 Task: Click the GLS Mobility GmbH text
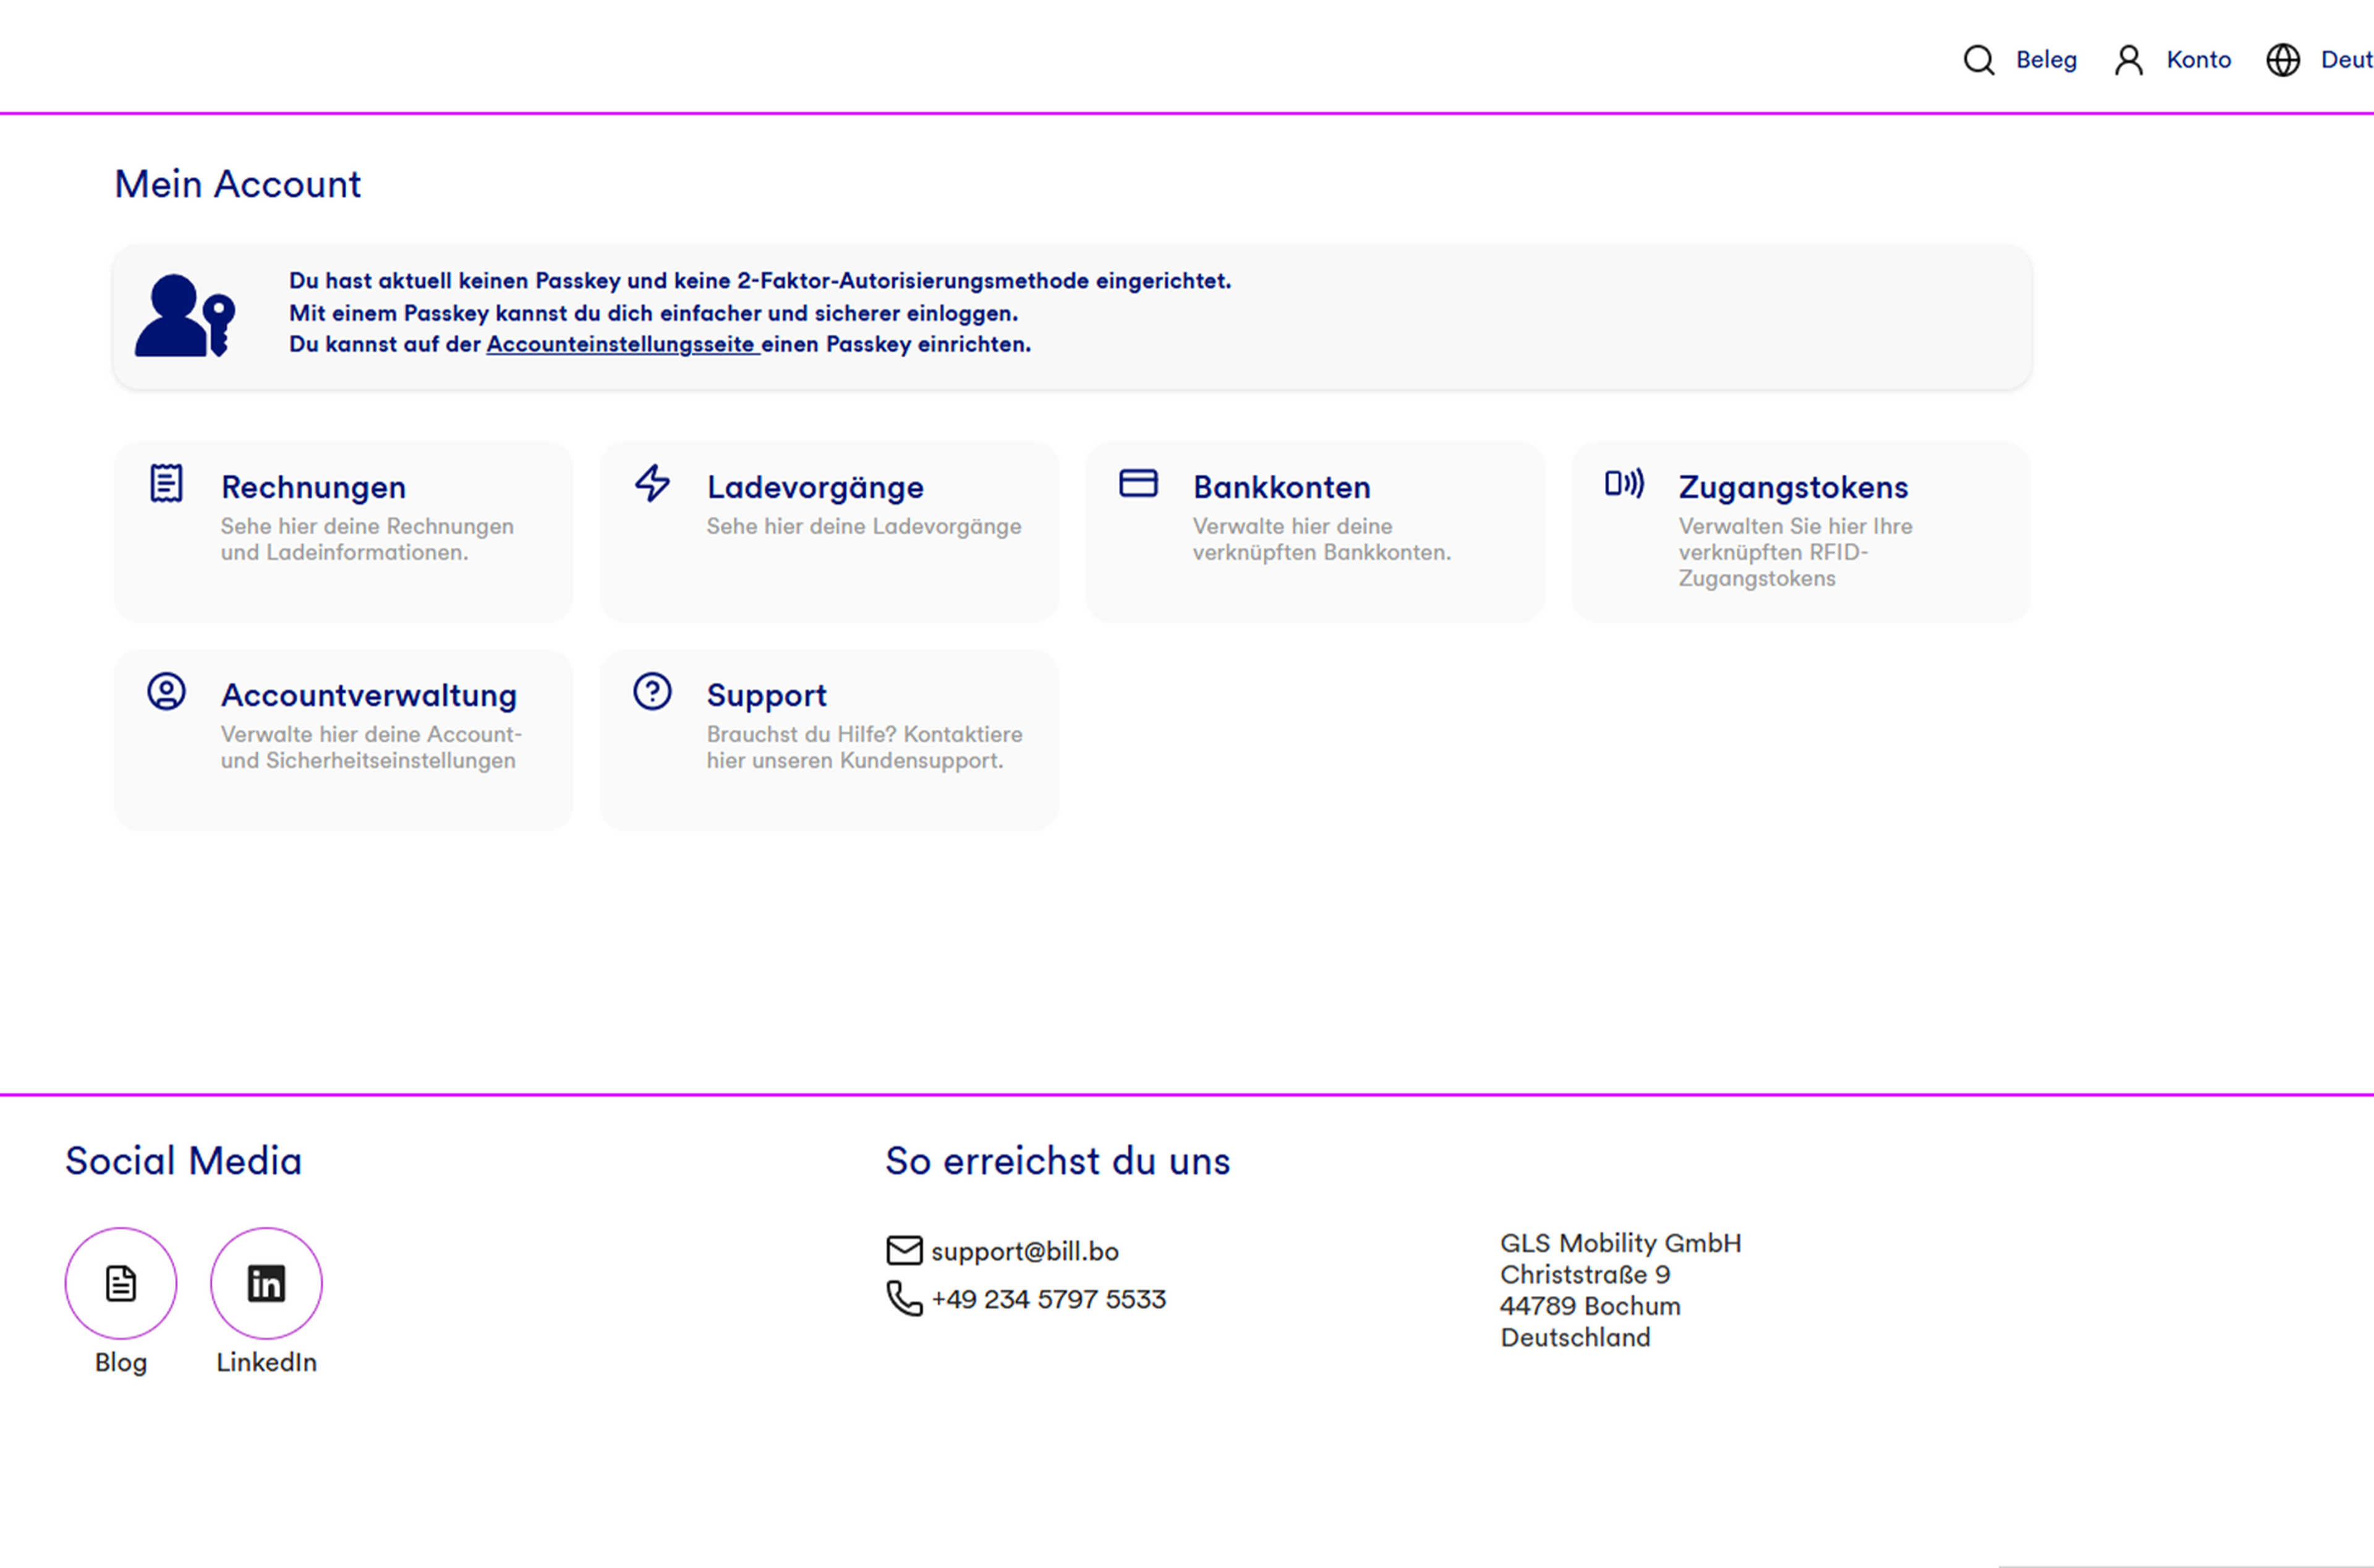[1620, 1243]
